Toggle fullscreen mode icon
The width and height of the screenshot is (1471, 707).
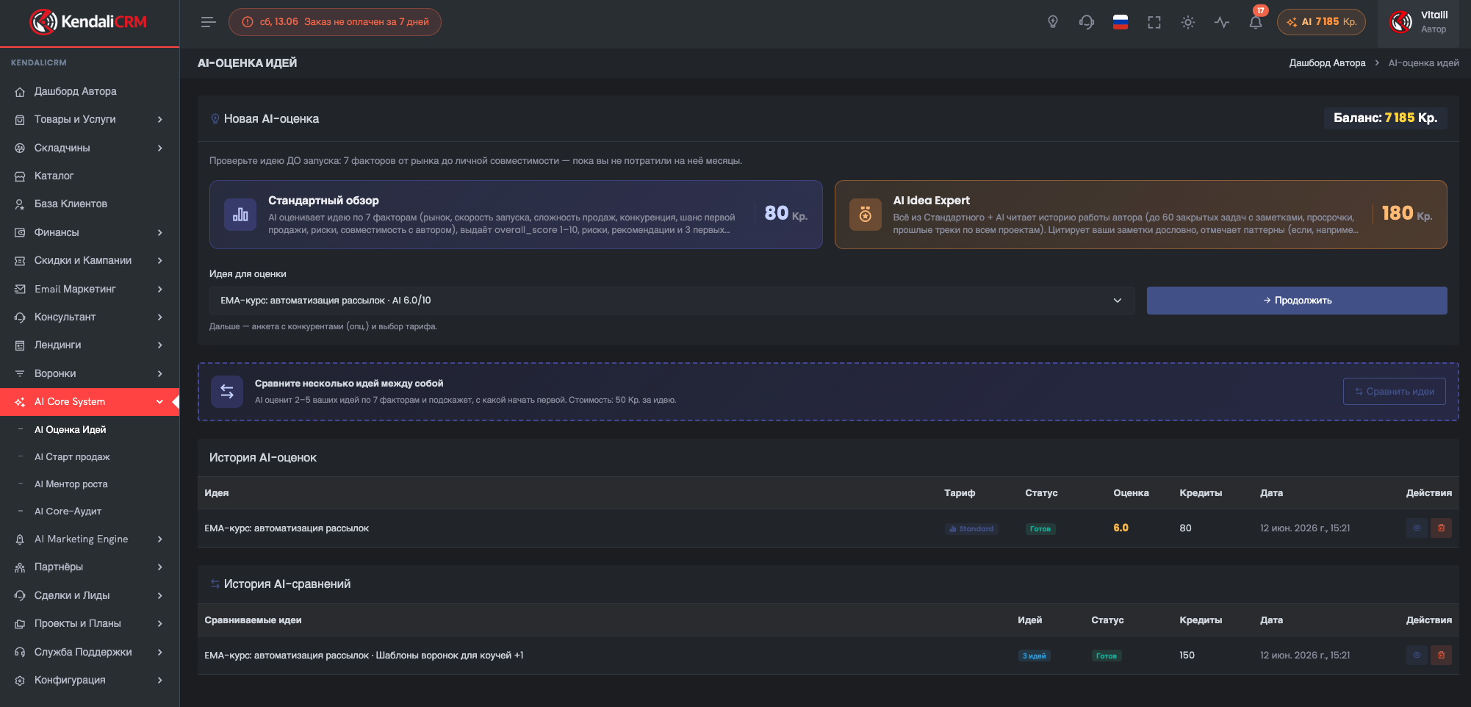pyautogui.click(x=1154, y=22)
